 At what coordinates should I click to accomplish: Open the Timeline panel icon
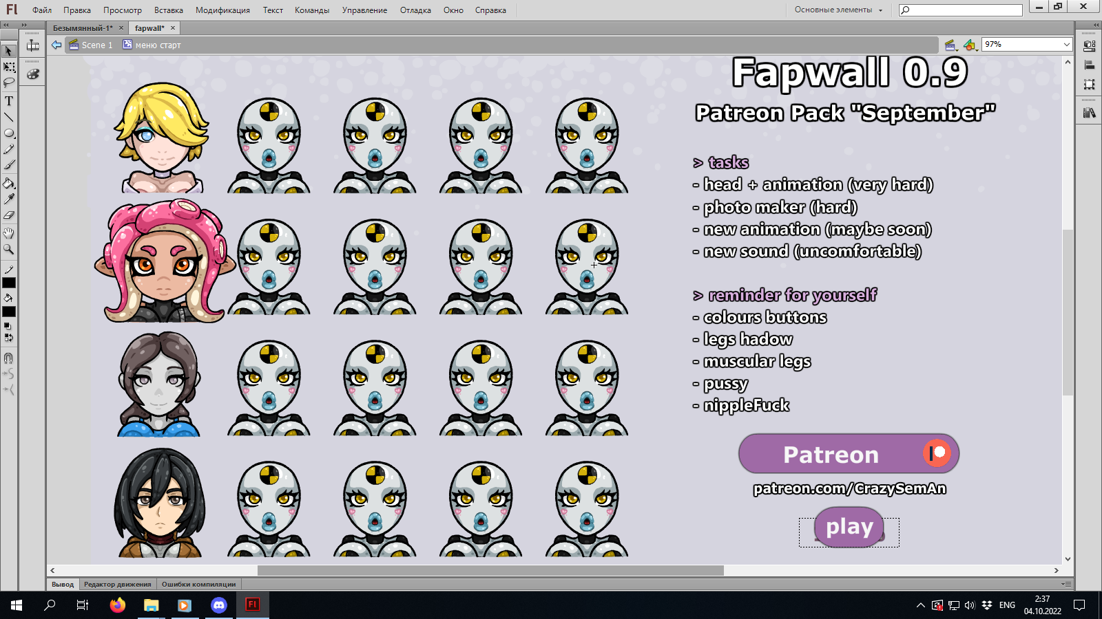click(32, 46)
